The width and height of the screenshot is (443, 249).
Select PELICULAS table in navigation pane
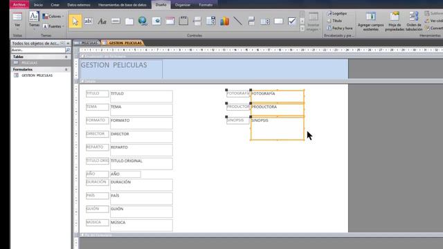coord(40,63)
